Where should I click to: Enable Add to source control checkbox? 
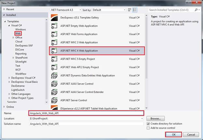click(x=148, y=128)
